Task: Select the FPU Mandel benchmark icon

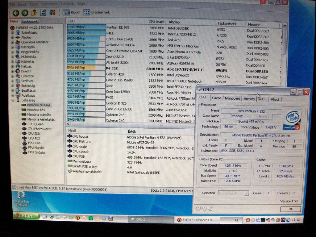Action: pyautogui.click(x=25, y=148)
